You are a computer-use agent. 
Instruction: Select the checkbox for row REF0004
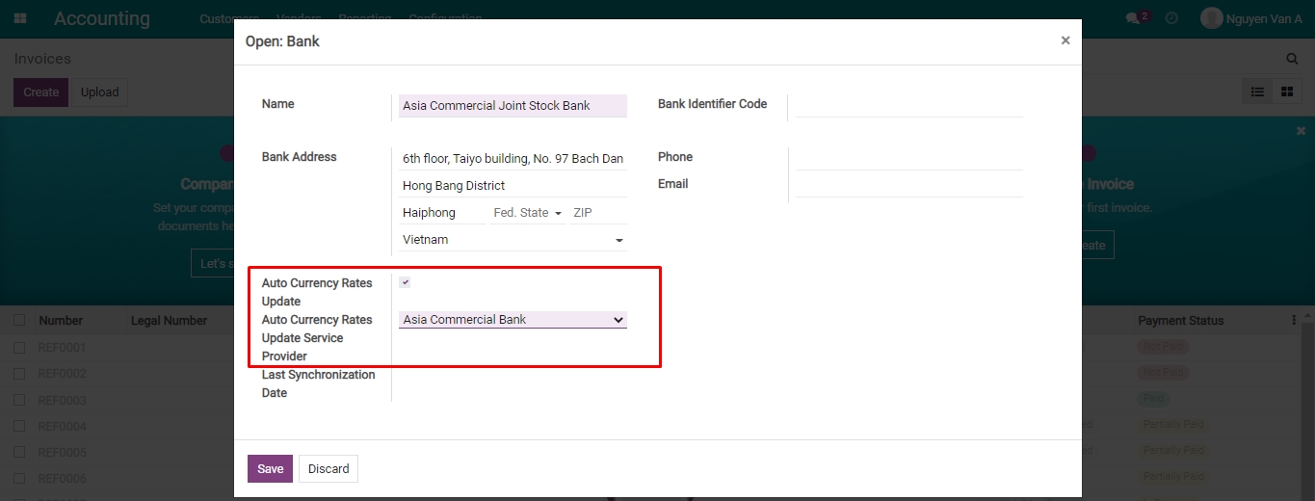click(19, 426)
